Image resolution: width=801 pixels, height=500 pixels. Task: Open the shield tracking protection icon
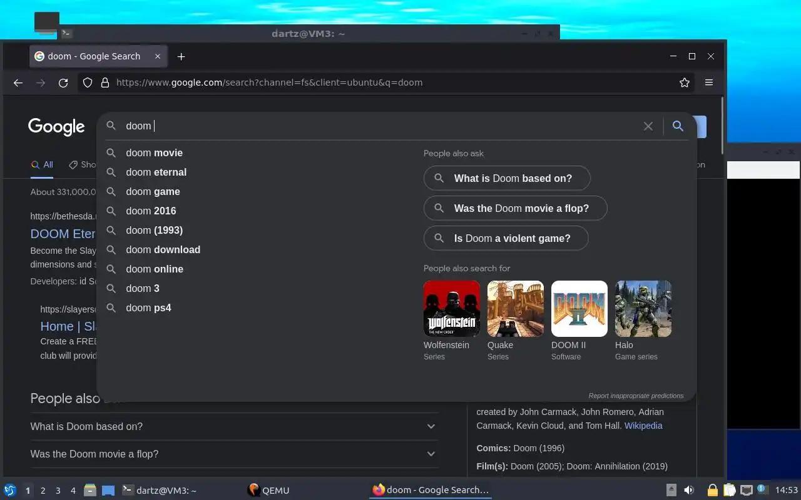[x=88, y=82]
